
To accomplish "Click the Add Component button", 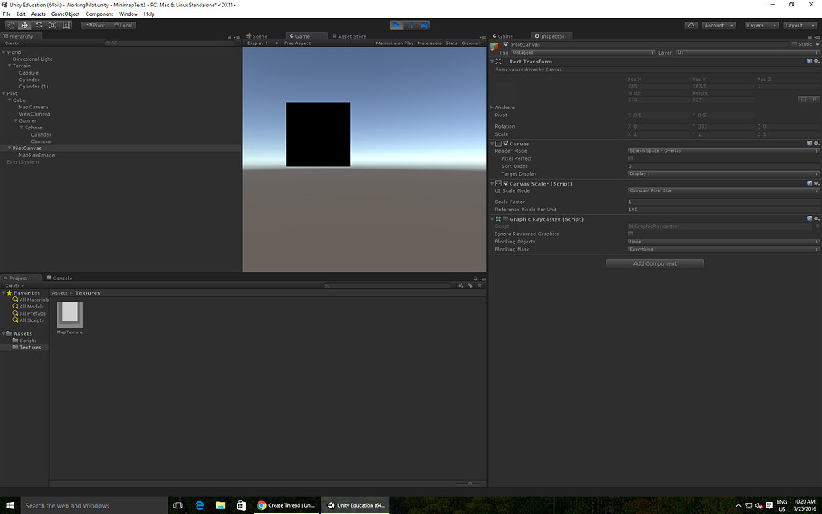I will (655, 263).
